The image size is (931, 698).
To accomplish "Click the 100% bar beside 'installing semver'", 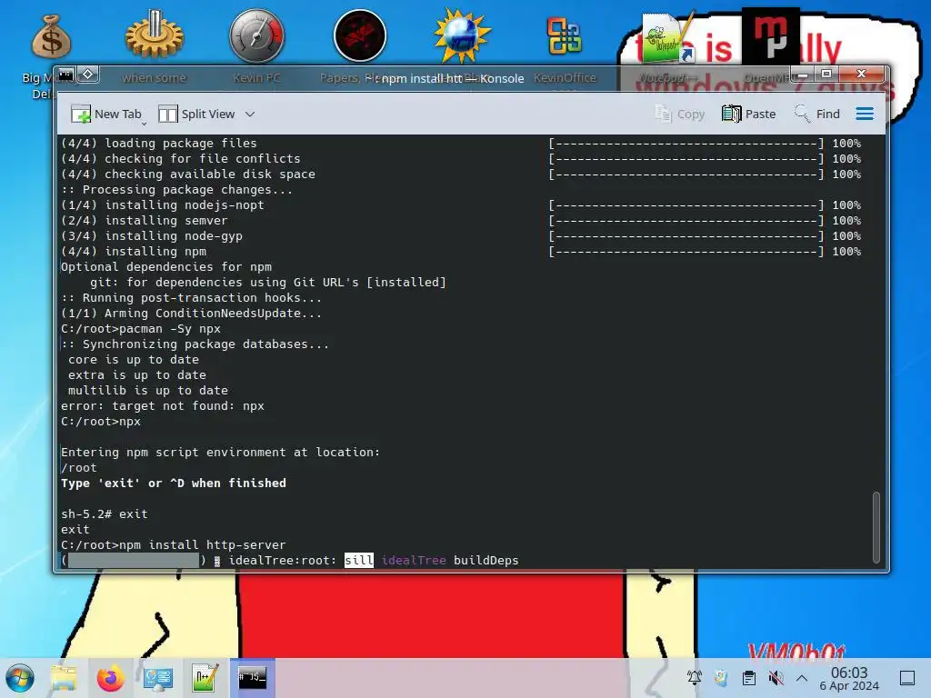I will click(x=705, y=221).
